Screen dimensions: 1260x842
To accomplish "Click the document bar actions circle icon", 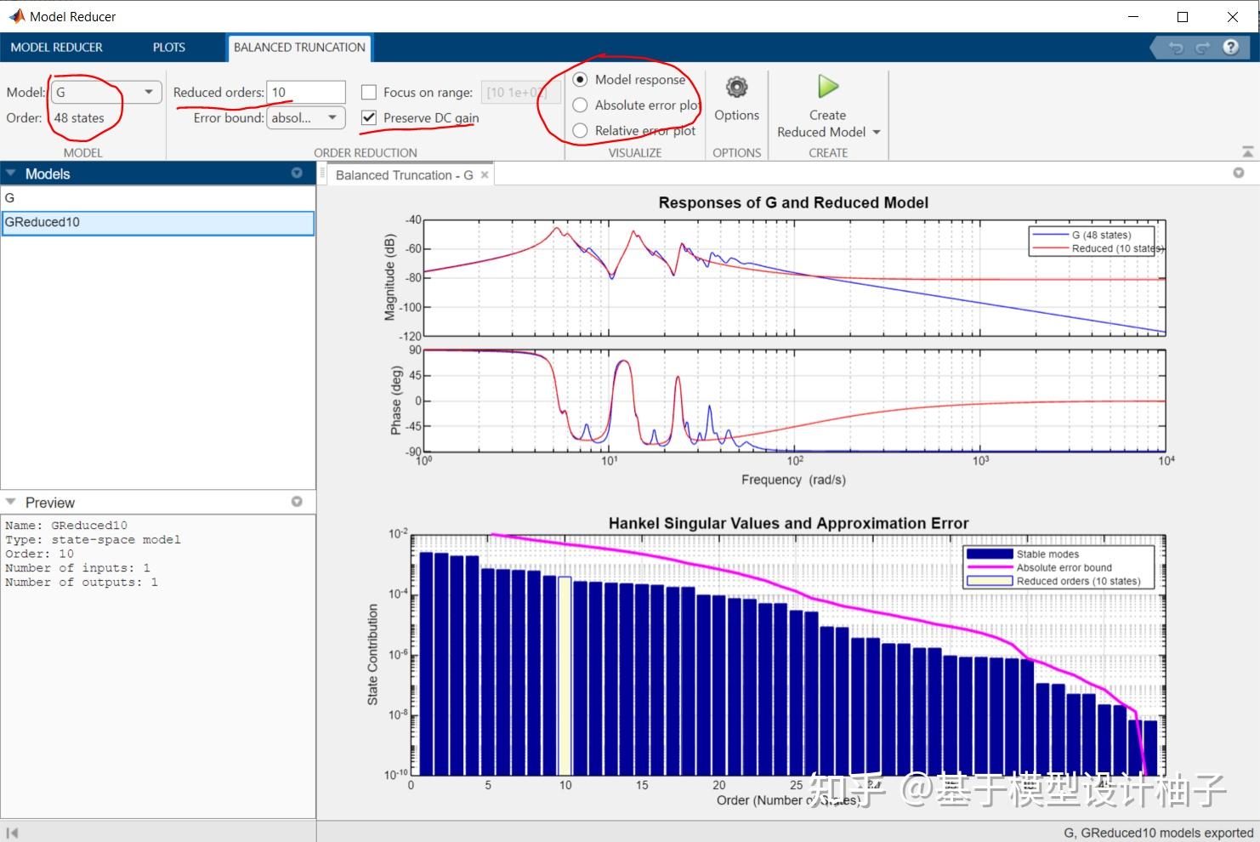I will pos(1239,173).
